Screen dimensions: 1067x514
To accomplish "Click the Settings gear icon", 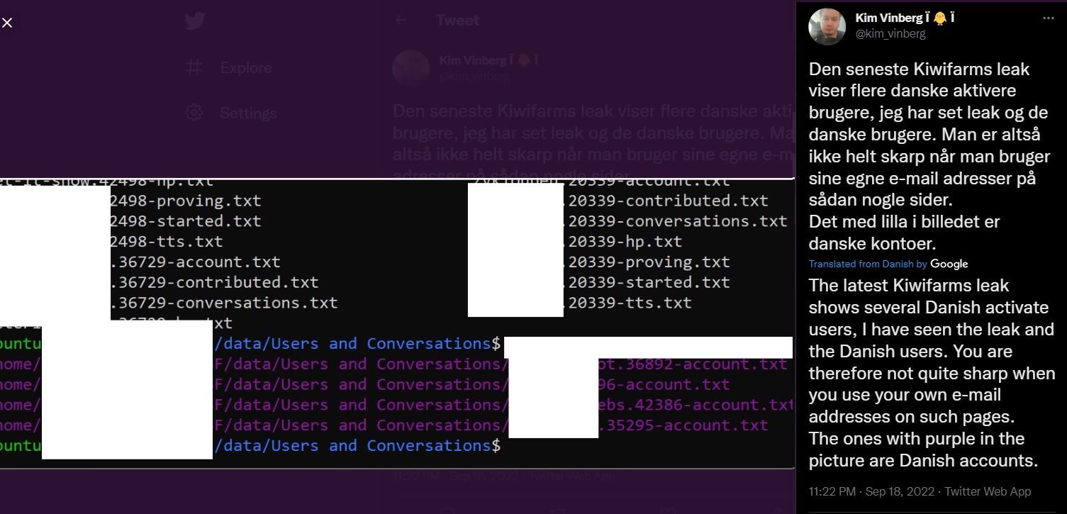I will pyautogui.click(x=194, y=113).
